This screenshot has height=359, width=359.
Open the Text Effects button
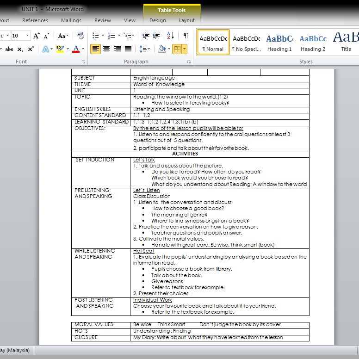pyautogui.click(x=45, y=49)
